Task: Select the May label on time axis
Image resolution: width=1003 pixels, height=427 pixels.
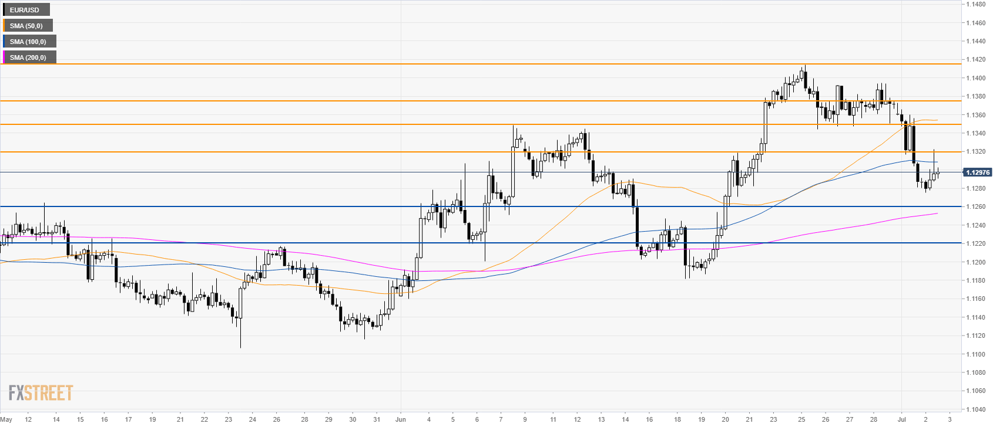Action: point(6,419)
